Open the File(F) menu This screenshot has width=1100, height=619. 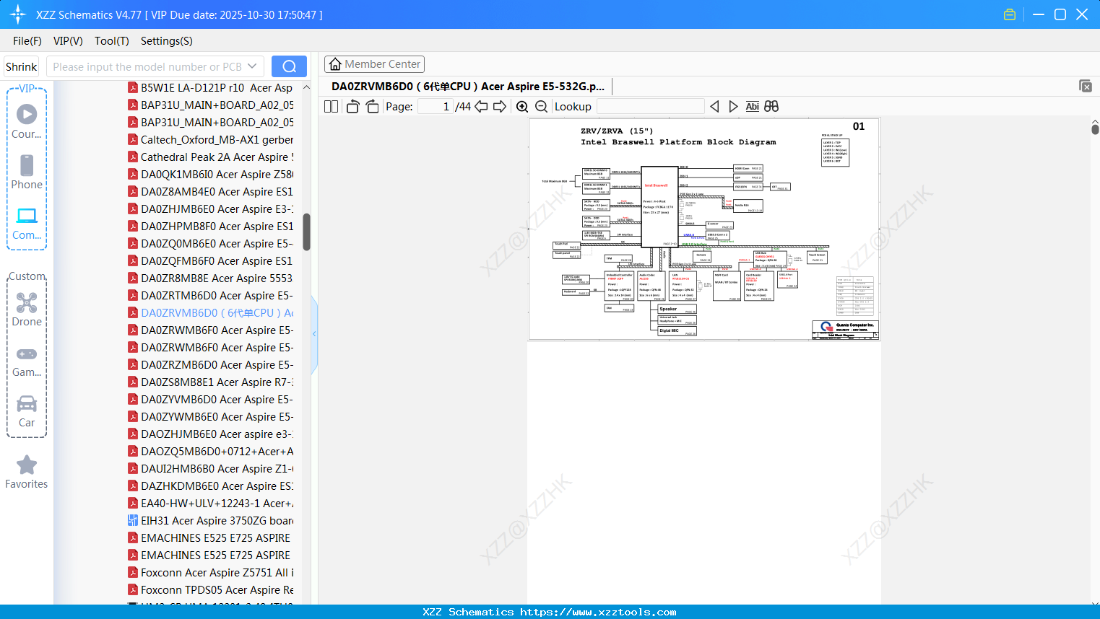click(27, 41)
